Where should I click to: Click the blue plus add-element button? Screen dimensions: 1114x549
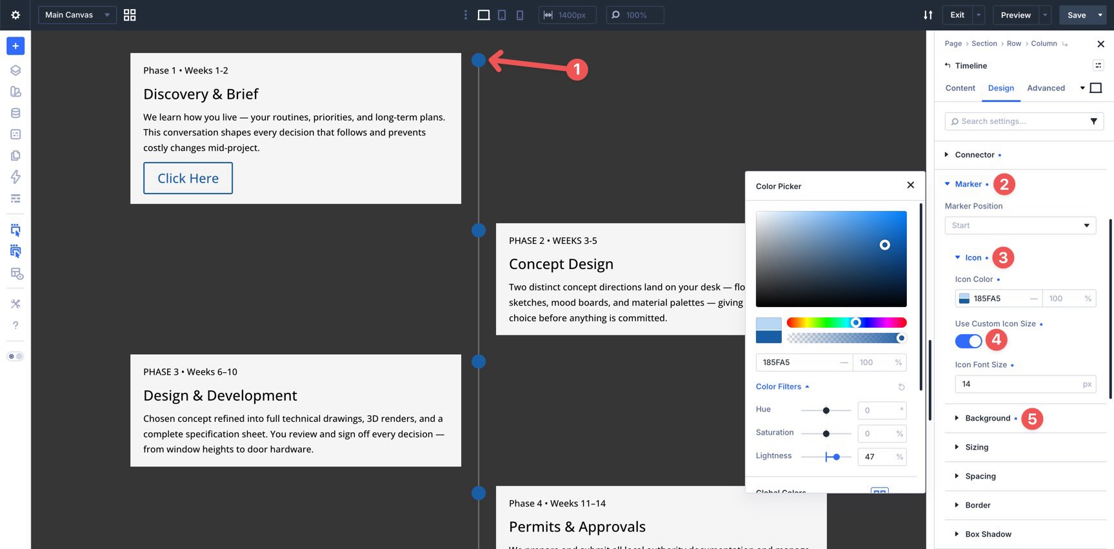(15, 46)
